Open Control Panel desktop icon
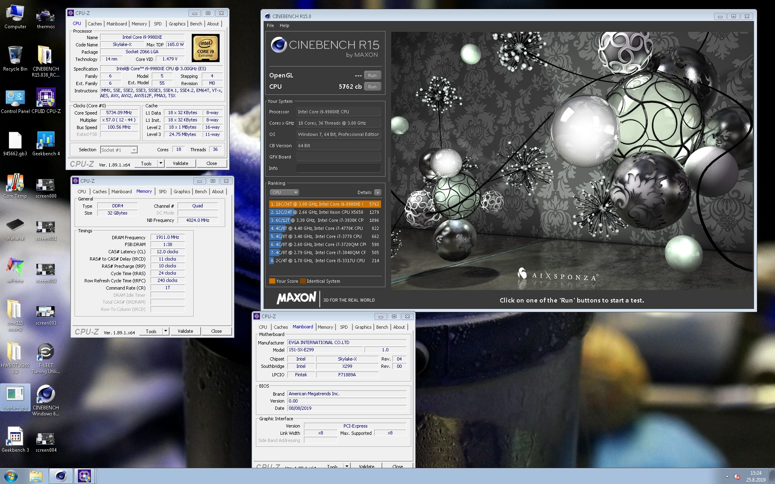The image size is (775, 484). [x=15, y=102]
